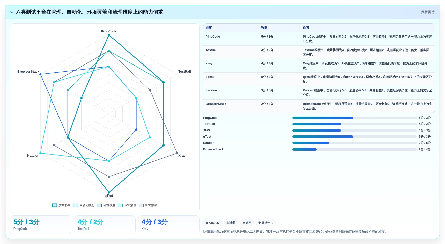Toggle the 企业治理 legend series
This screenshot has height=244, width=445.
point(127,205)
